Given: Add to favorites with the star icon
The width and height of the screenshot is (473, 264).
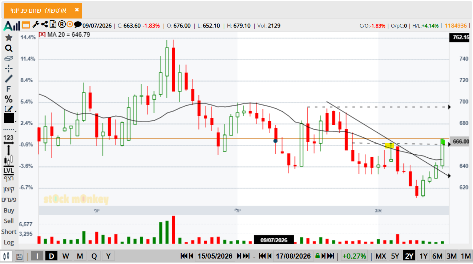Looking at the screenshot, I should [9, 38].
